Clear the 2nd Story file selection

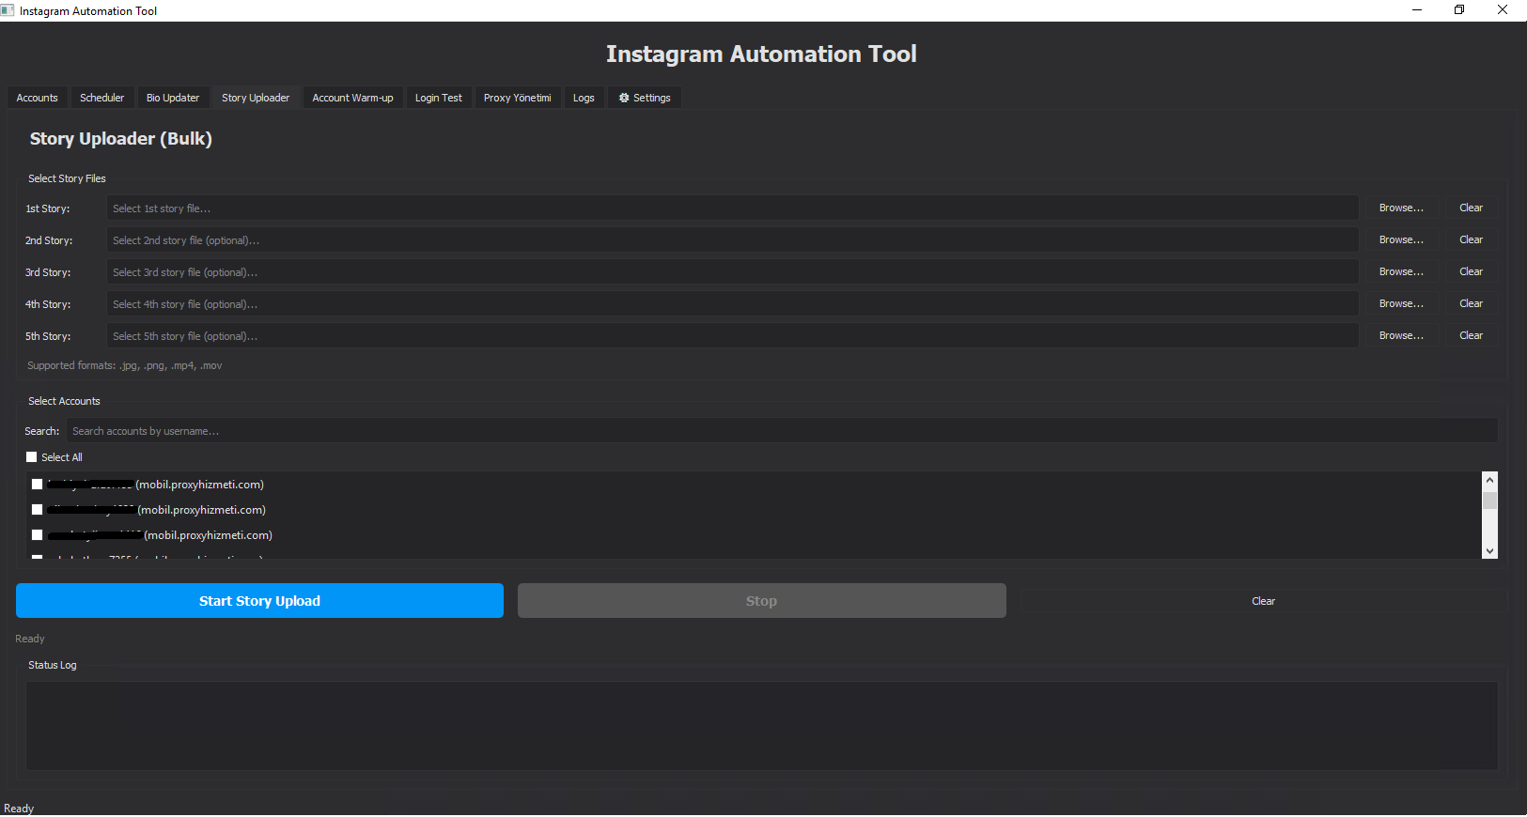[x=1471, y=239]
